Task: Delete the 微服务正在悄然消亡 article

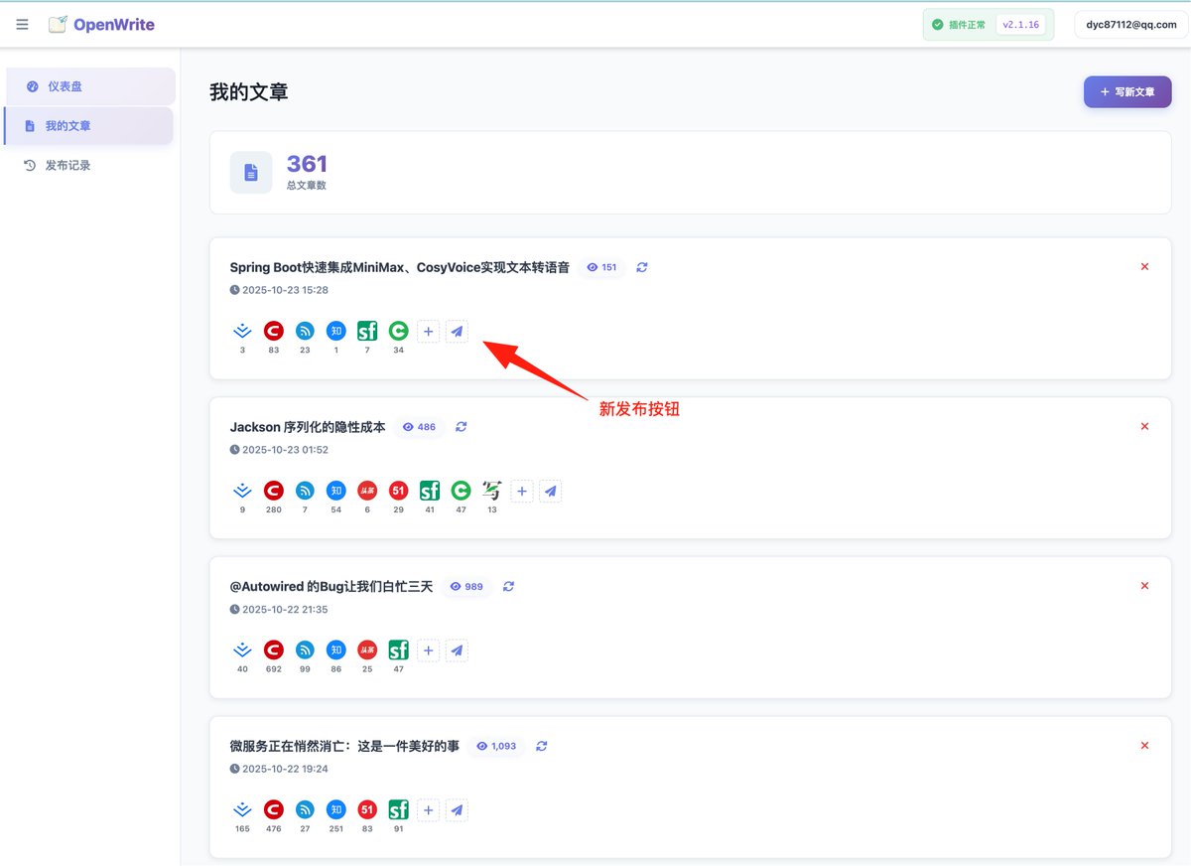Action: coord(1144,746)
